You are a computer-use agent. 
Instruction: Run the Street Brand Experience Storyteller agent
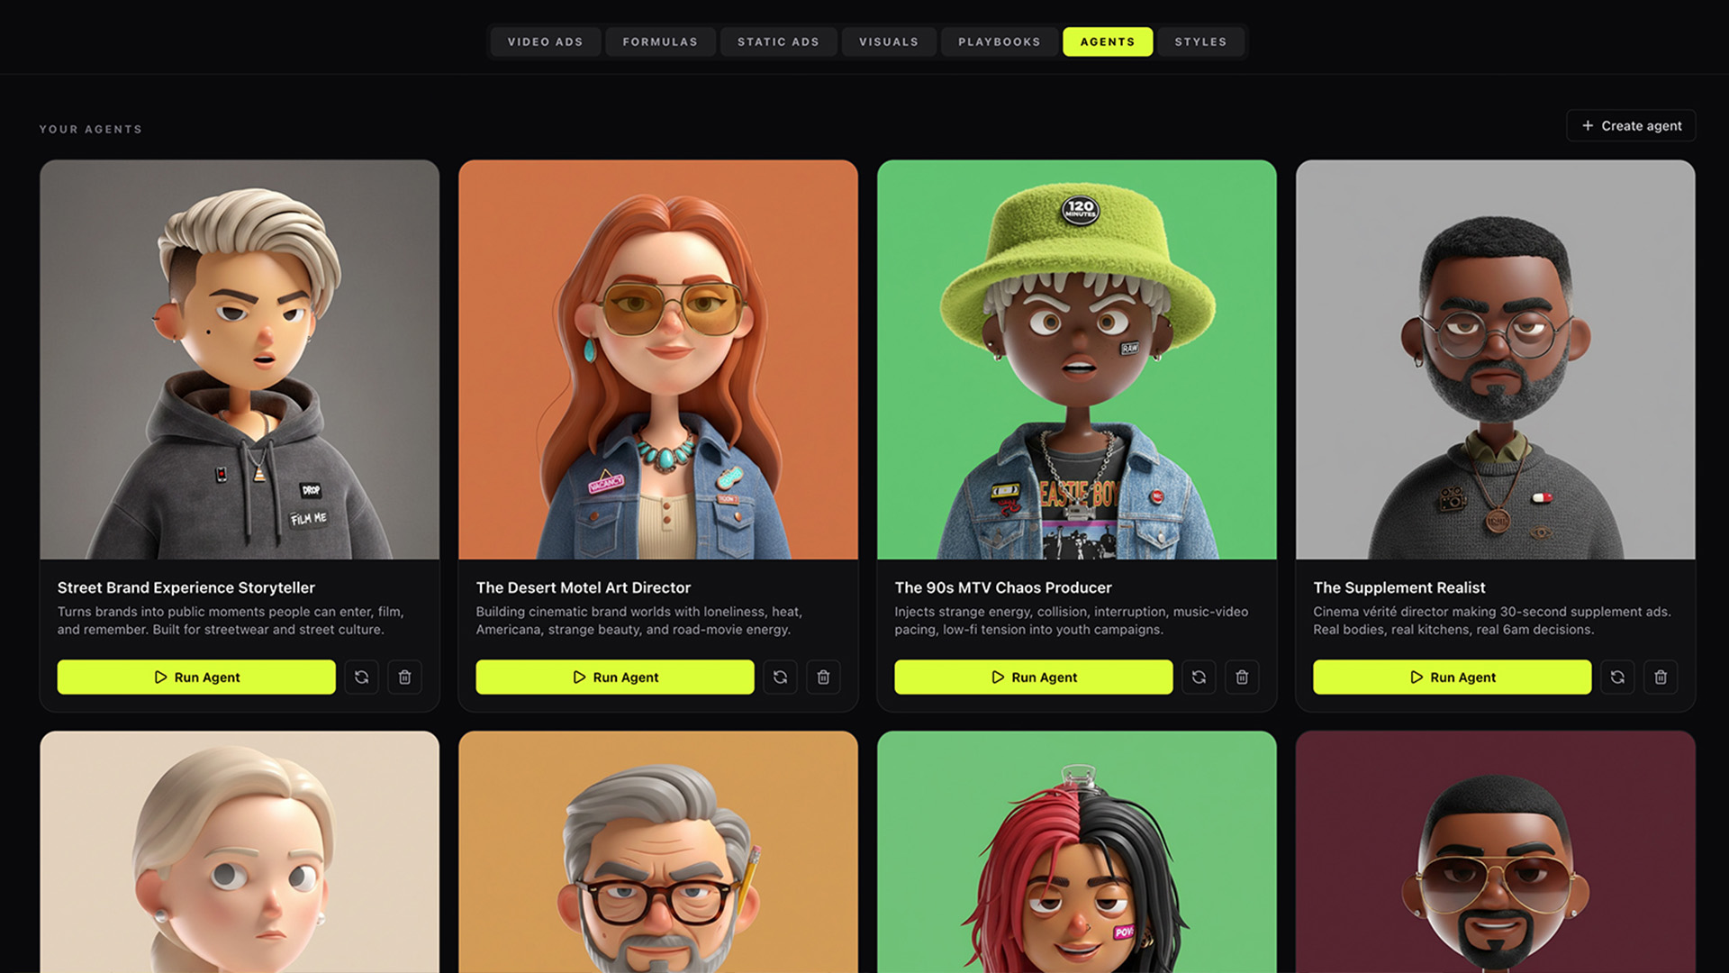click(196, 677)
